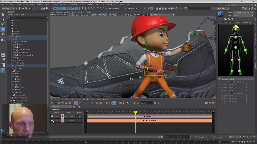Select the Paint Selection tool
Viewport: 257px width, 144px height.
(x=3, y=24)
